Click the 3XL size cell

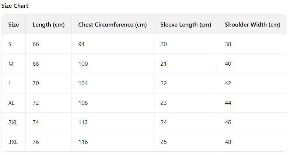click(x=13, y=142)
